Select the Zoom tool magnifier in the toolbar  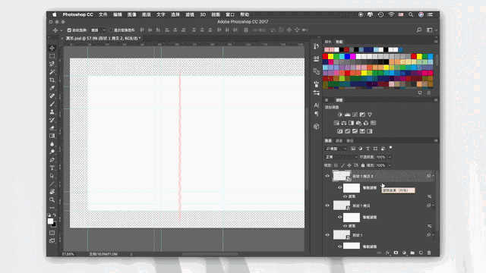(52, 199)
